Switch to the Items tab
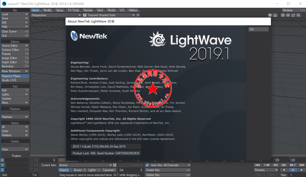306x177 pixels. 36,10
